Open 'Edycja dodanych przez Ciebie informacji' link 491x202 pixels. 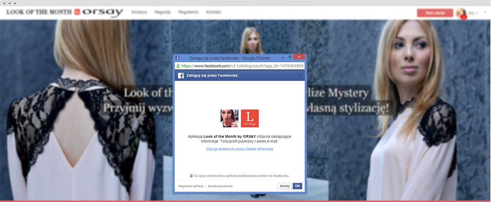pyautogui.click(x=240, y=149)
